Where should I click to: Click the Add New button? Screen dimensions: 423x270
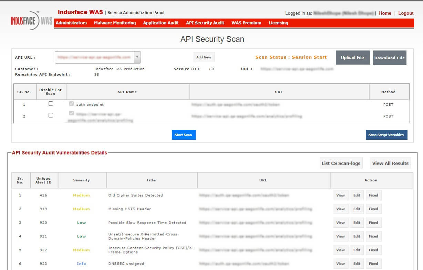pos(204,57)
